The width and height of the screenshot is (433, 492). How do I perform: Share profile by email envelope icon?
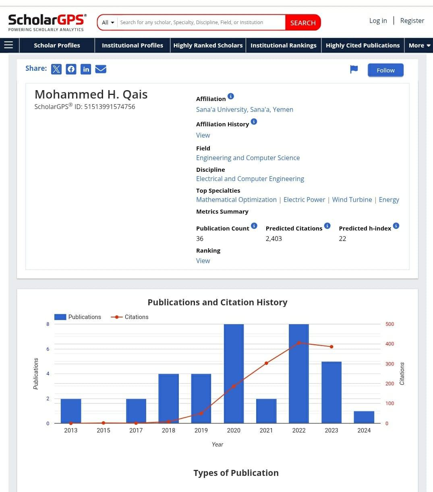click(x=101, y=69)
